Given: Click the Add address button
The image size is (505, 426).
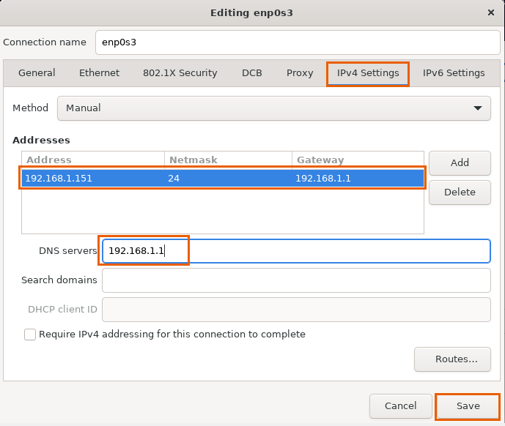Looking at the screenshot, I should (x=460, y=162).
